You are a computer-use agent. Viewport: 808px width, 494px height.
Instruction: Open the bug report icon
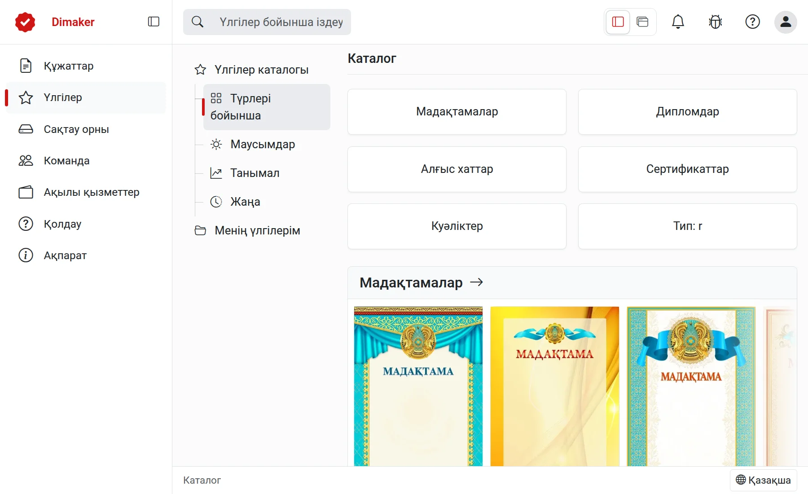(715, 22)
